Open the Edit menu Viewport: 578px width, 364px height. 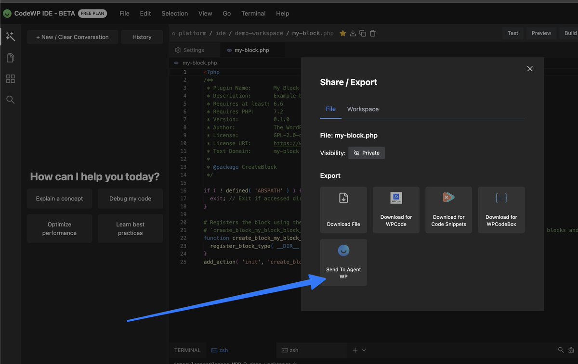(x=145, y=13)
